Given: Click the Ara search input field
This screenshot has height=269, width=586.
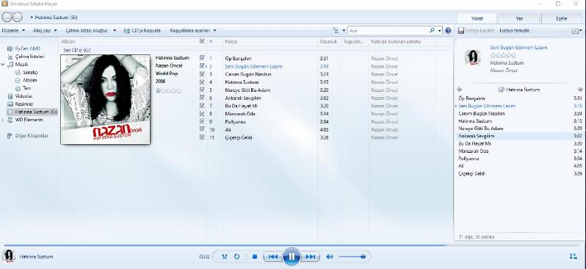Looking at the screenshot, I should [388, 31].
